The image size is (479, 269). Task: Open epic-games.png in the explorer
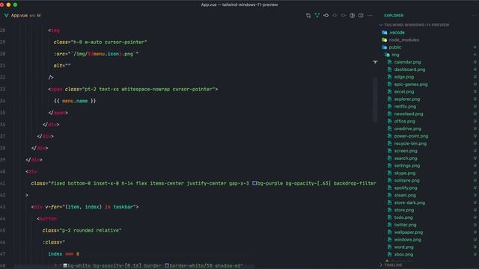[411, 84]
